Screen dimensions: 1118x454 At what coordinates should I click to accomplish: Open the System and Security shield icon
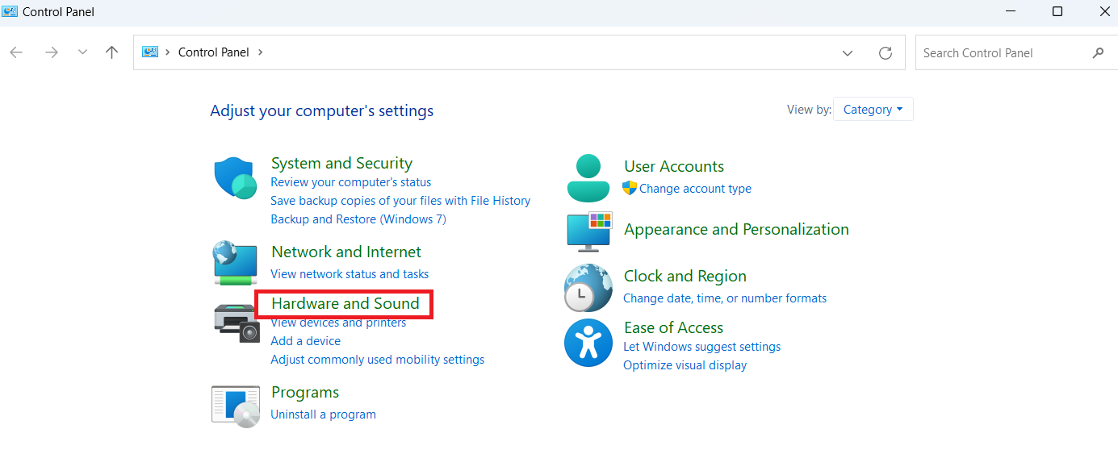pyautogui.click(x=235, y=178)
